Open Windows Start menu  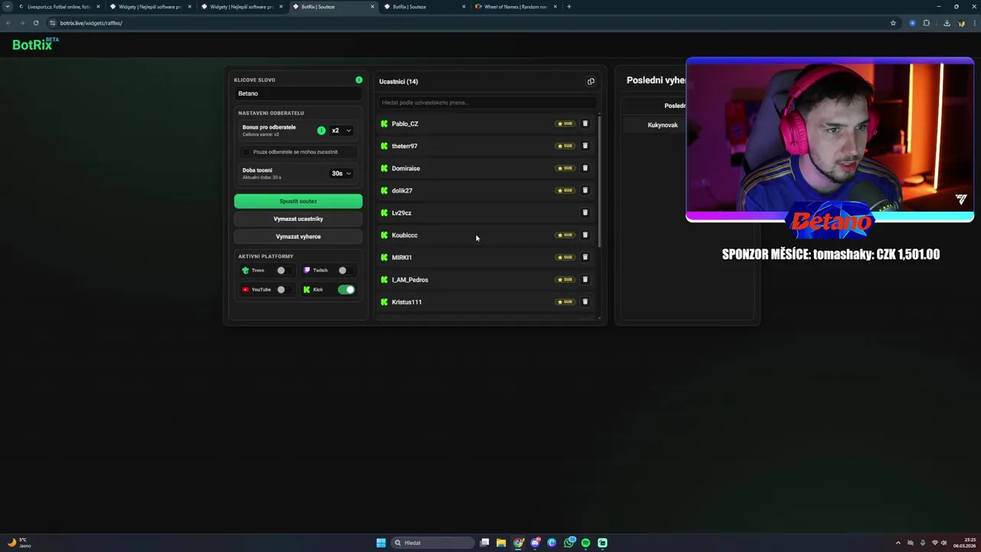coord(381,543)
